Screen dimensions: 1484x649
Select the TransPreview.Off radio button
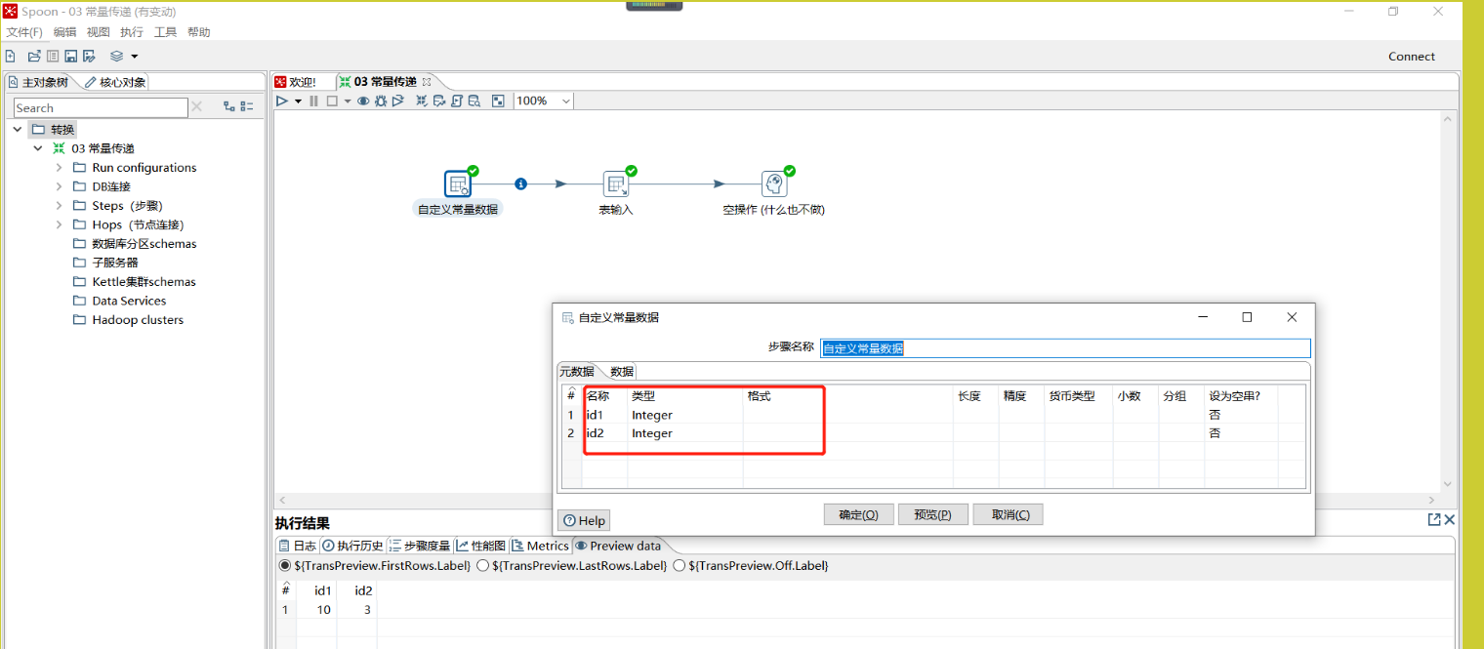[680, 566]
